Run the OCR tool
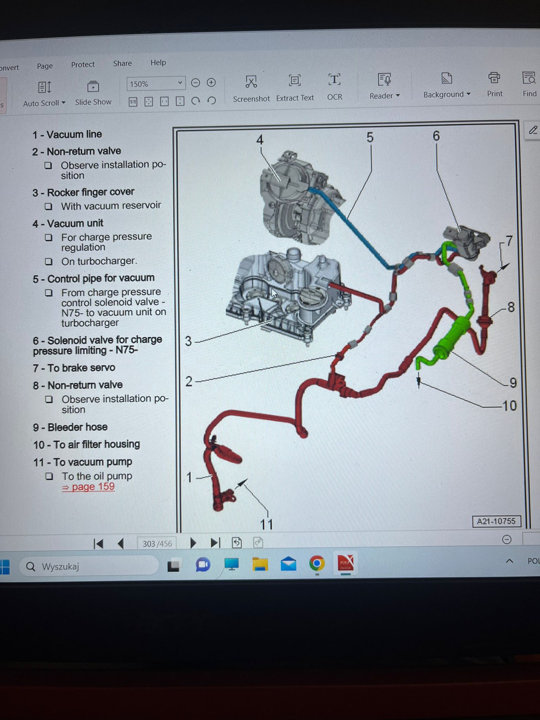The height and width of the screenshot is (720, 540). coord(334,80)
